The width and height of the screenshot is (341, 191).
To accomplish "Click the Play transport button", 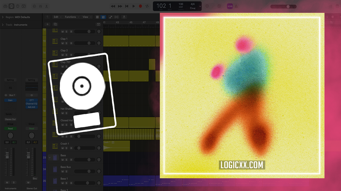I will [134, 6].
